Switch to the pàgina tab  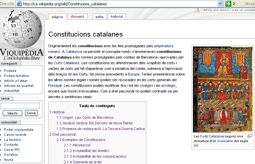(x=57, y=17)
